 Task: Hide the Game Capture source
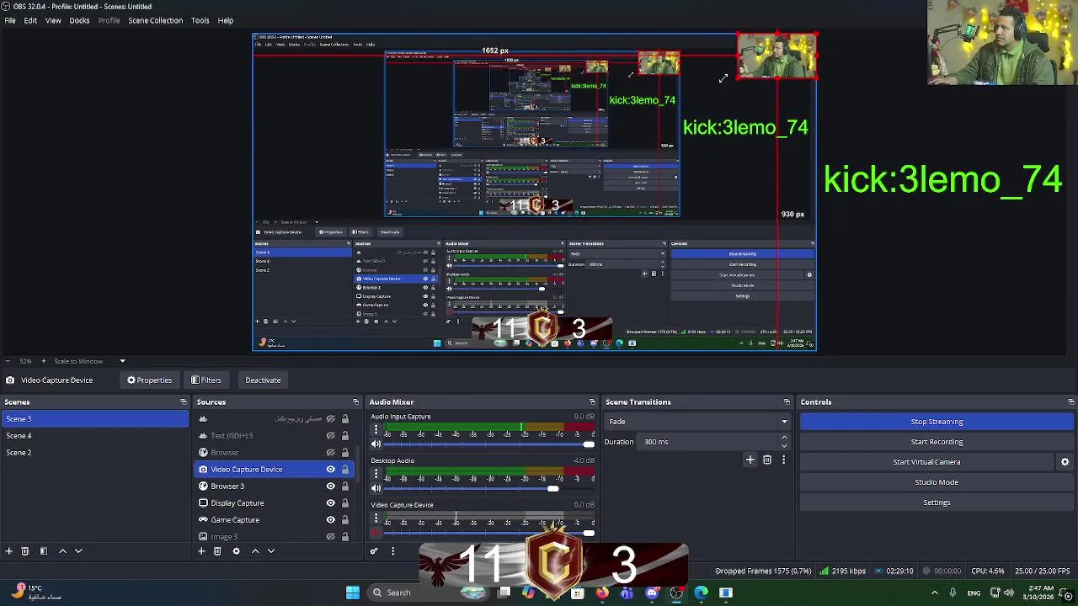331,520
